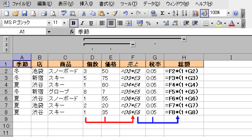The width and height of the screenshot is (252, 137).
Task: Apply the yellow fill color
Action: (x=219, y=23)
